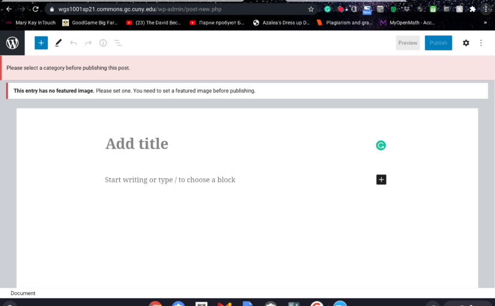Click the Grammarly icon in title field
The height and width of the screenshot is (306, 495).
click(x=381, y=145)
